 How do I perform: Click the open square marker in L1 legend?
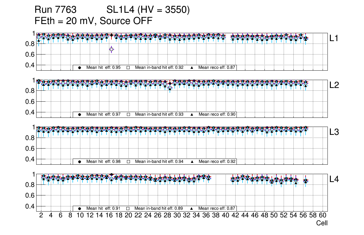(128, 68)
